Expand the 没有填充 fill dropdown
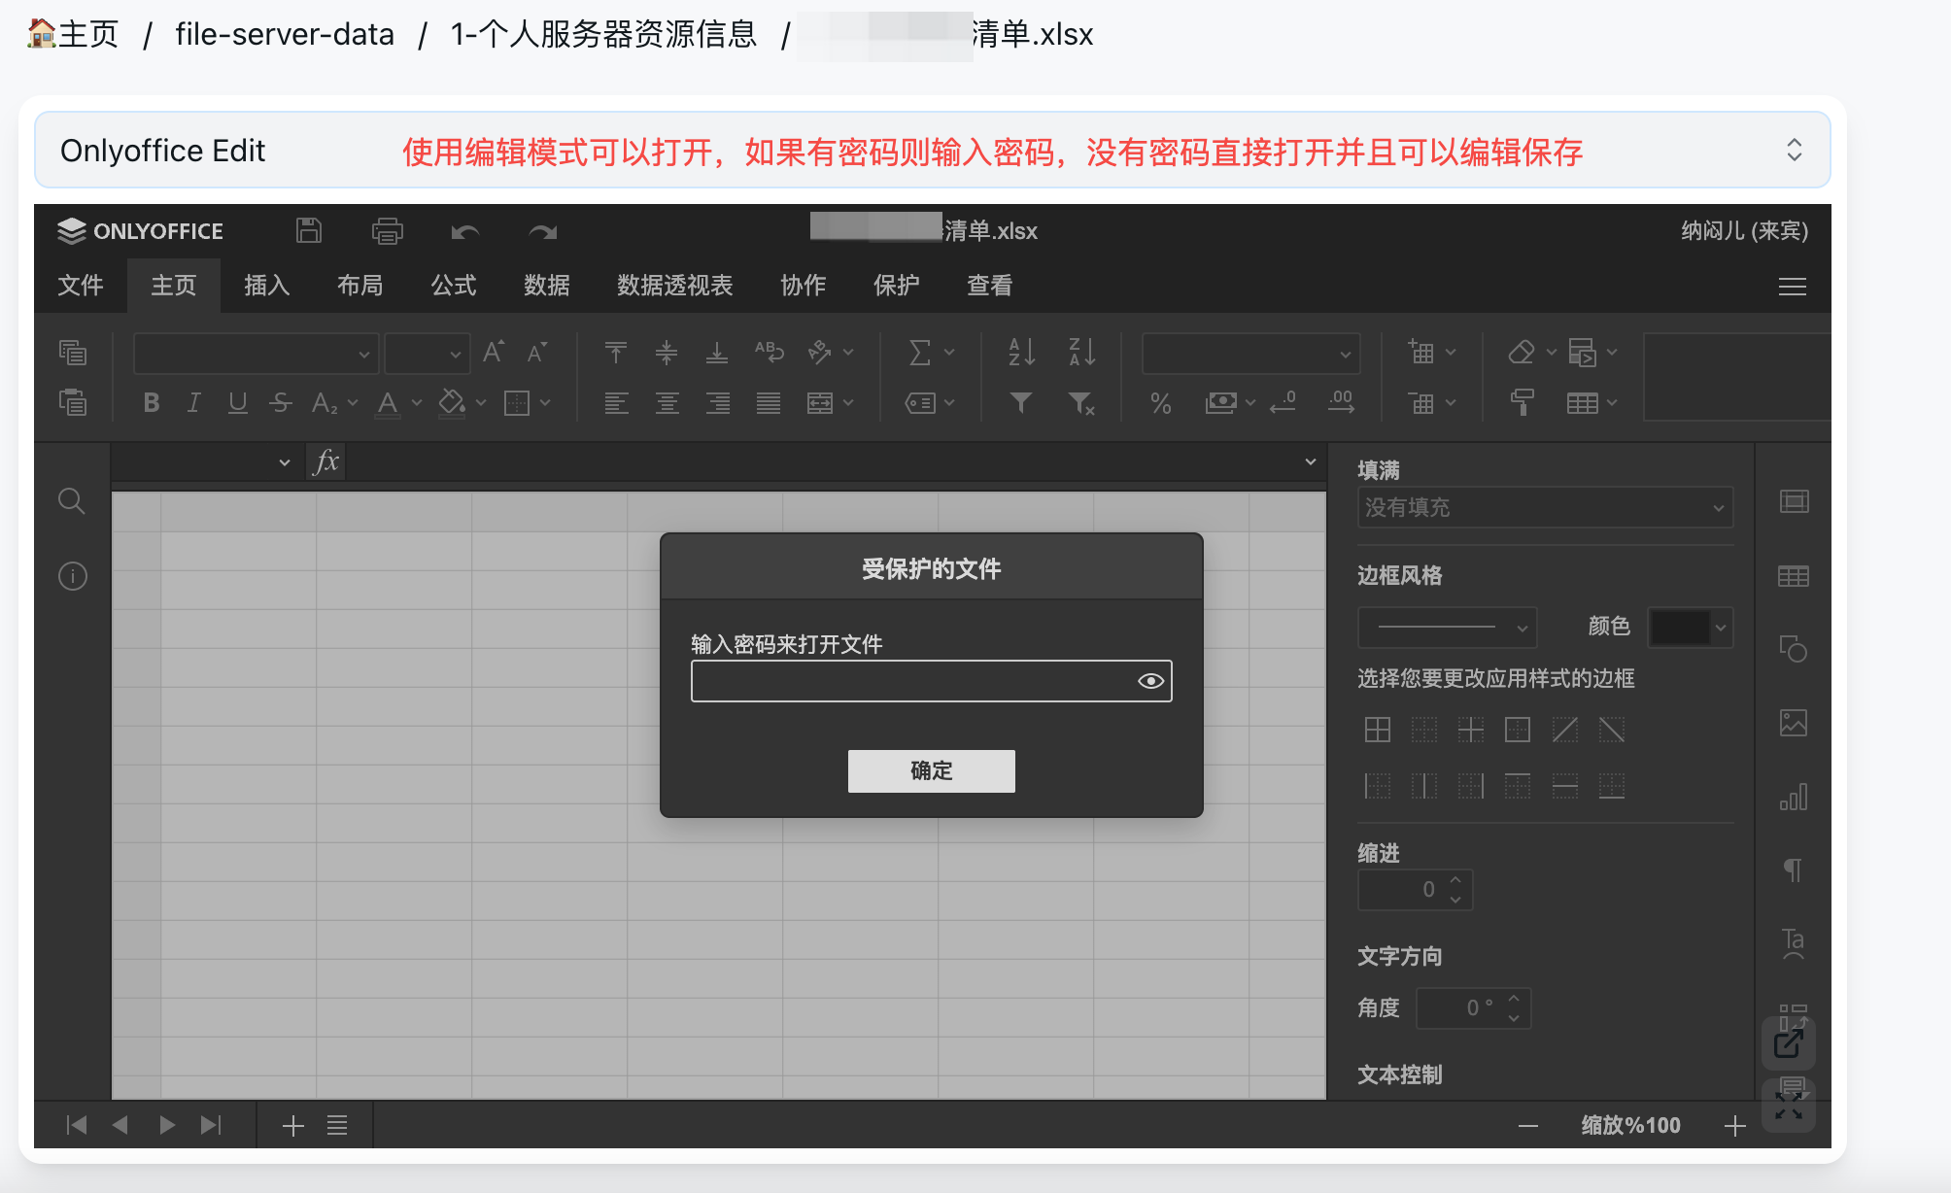 pyautogui.click(x=1544, y=507)
